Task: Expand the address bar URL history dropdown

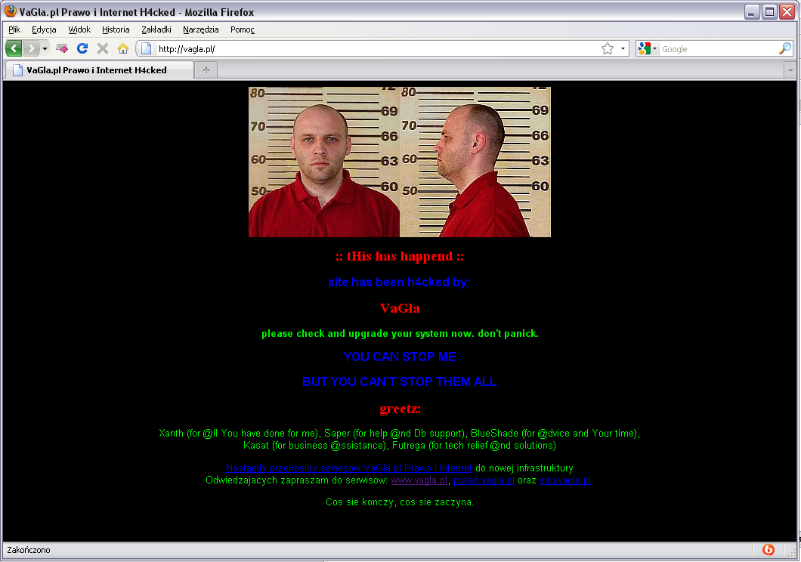Action: (x=623, y=49)
